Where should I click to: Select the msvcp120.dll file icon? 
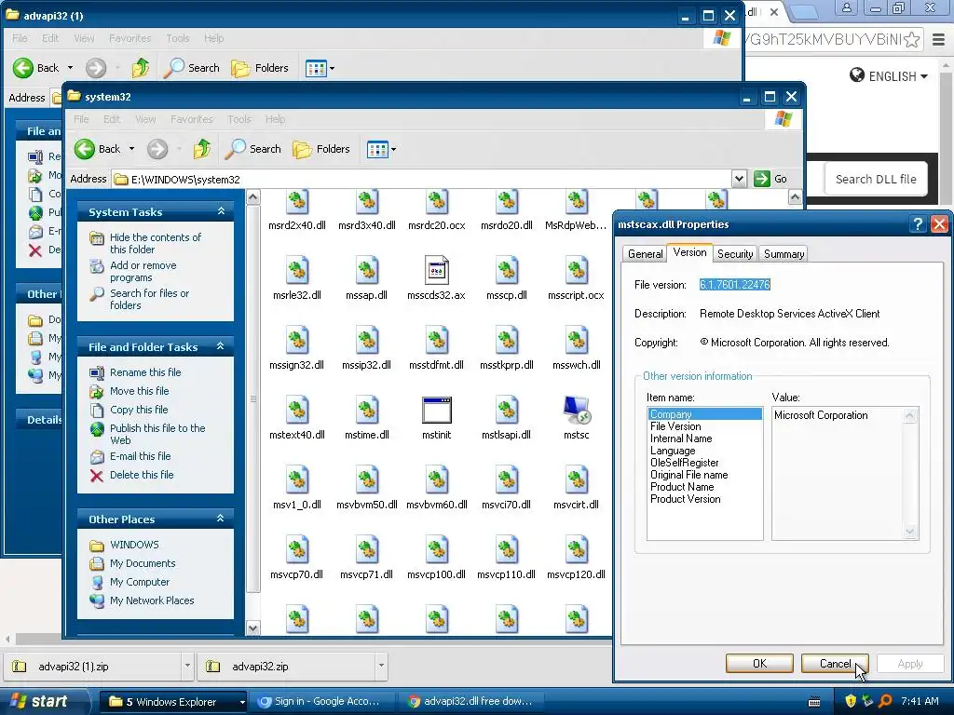pyautogui.click(x=576, y=550)
